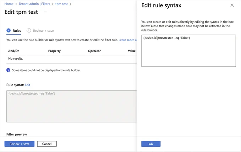Click the Property column header

click(55, 51)
